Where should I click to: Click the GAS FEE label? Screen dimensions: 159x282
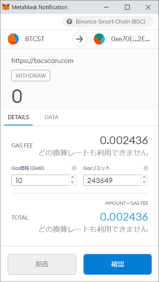coord(22,146)
